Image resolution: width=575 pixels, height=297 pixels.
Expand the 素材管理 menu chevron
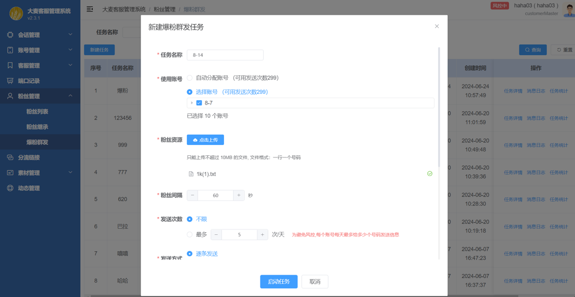(71, 173)
